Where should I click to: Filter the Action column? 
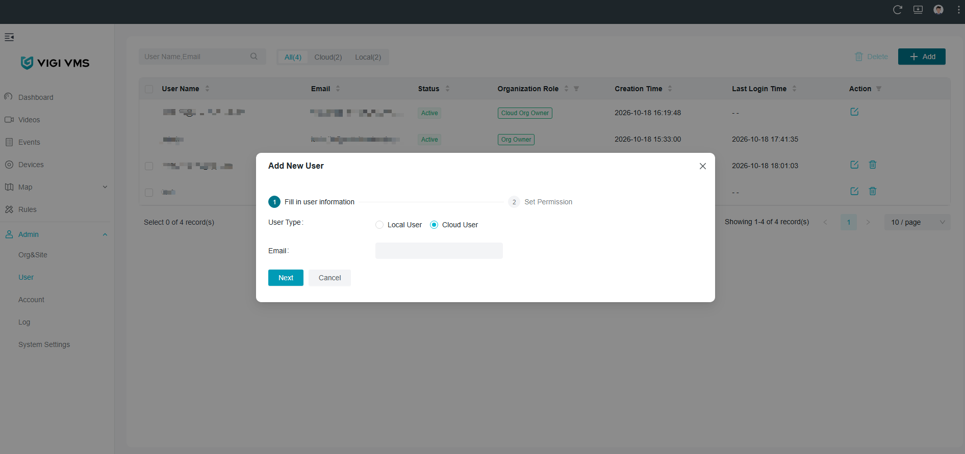pyautogui.click(x=879, y=89)
